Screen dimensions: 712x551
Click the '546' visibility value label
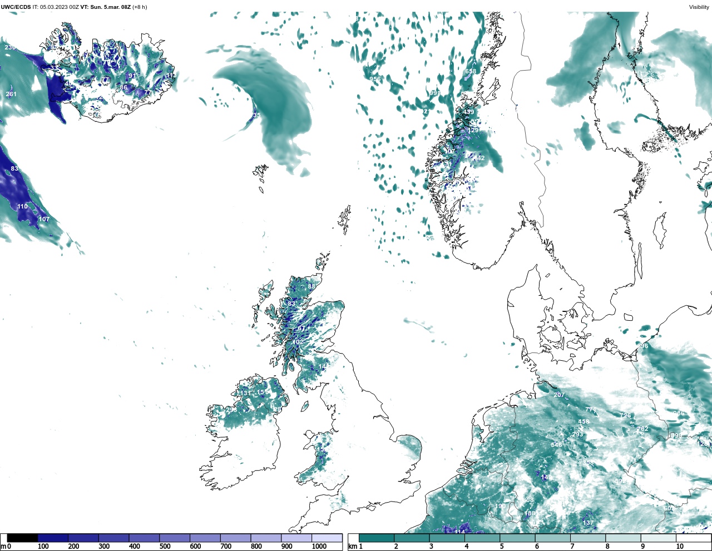coord(556,445)
